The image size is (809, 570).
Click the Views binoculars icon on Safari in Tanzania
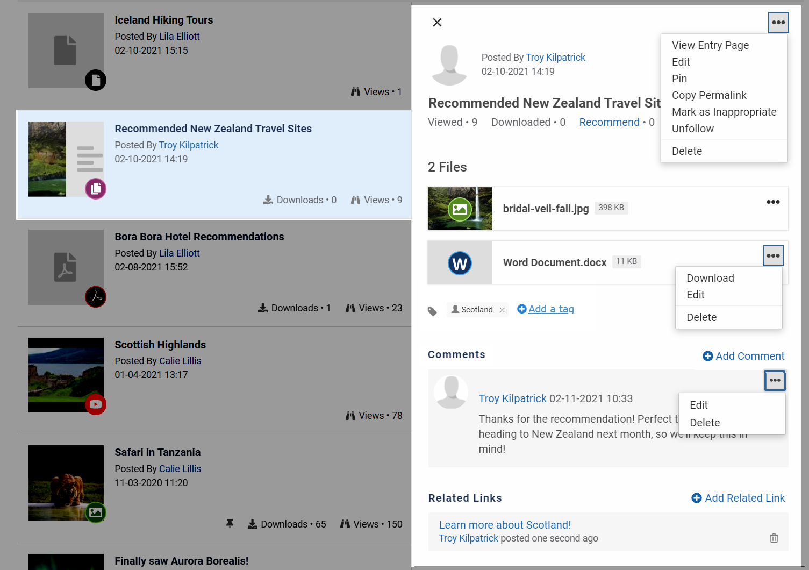pos(345,524)
